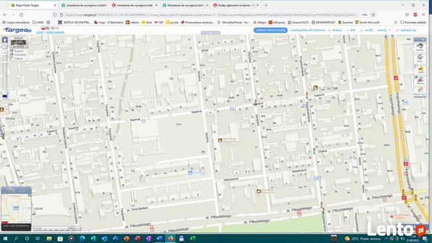432x243 pixels.
Task: Switch to the Dodaj ogłoszenie za darmo tab
Action: 236,5
